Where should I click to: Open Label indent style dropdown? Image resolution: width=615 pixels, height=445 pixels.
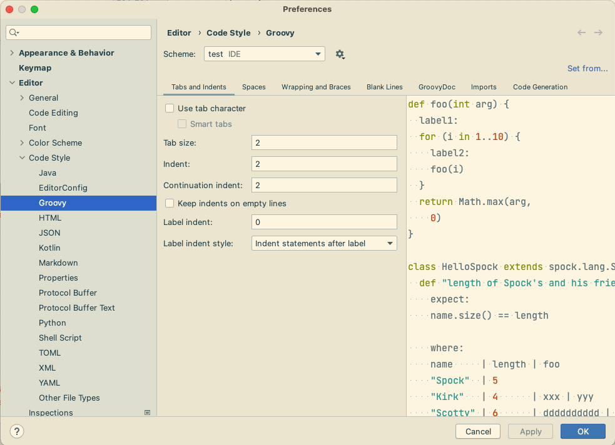(x=324, y=243)
